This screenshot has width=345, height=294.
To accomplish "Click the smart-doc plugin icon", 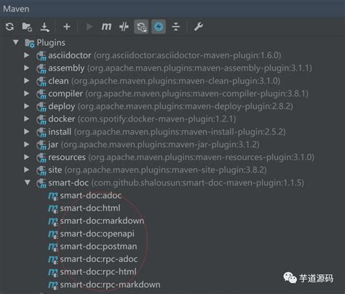I will 41,183.
